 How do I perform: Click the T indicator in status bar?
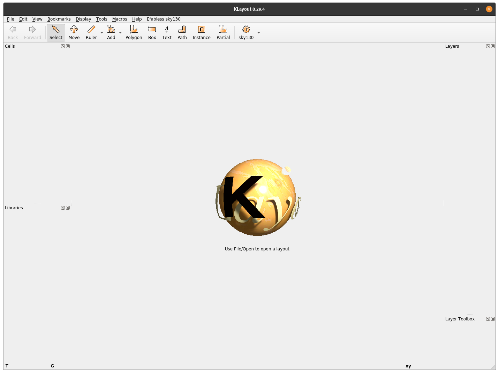(x=7, y=366)
